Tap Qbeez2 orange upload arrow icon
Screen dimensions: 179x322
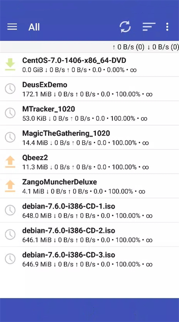click(x=10, y=162)
